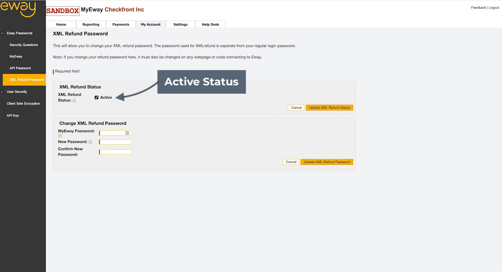Click the MyEway Checkfront Inc heading
502x272 pixels.
[112, 9]
